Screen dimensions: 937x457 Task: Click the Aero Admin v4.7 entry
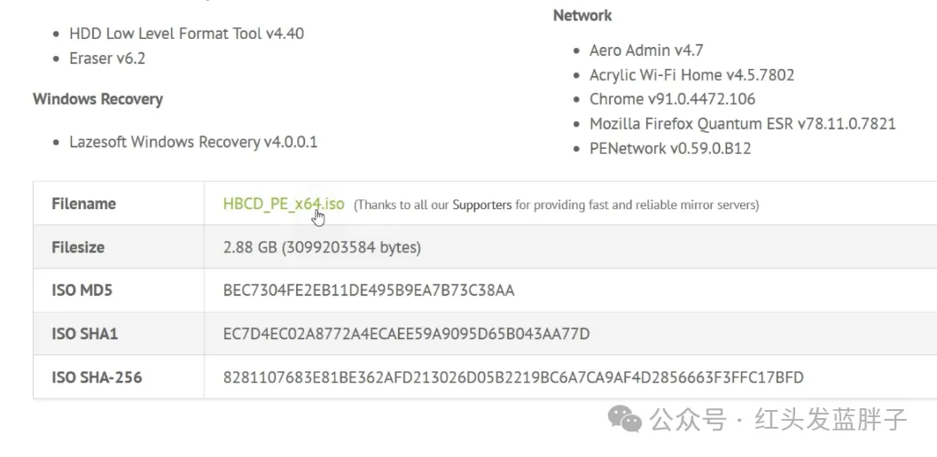tap(646, 50)
